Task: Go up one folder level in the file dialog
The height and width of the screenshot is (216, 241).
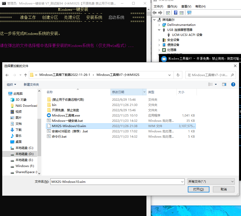Action: tap(26, 75)
